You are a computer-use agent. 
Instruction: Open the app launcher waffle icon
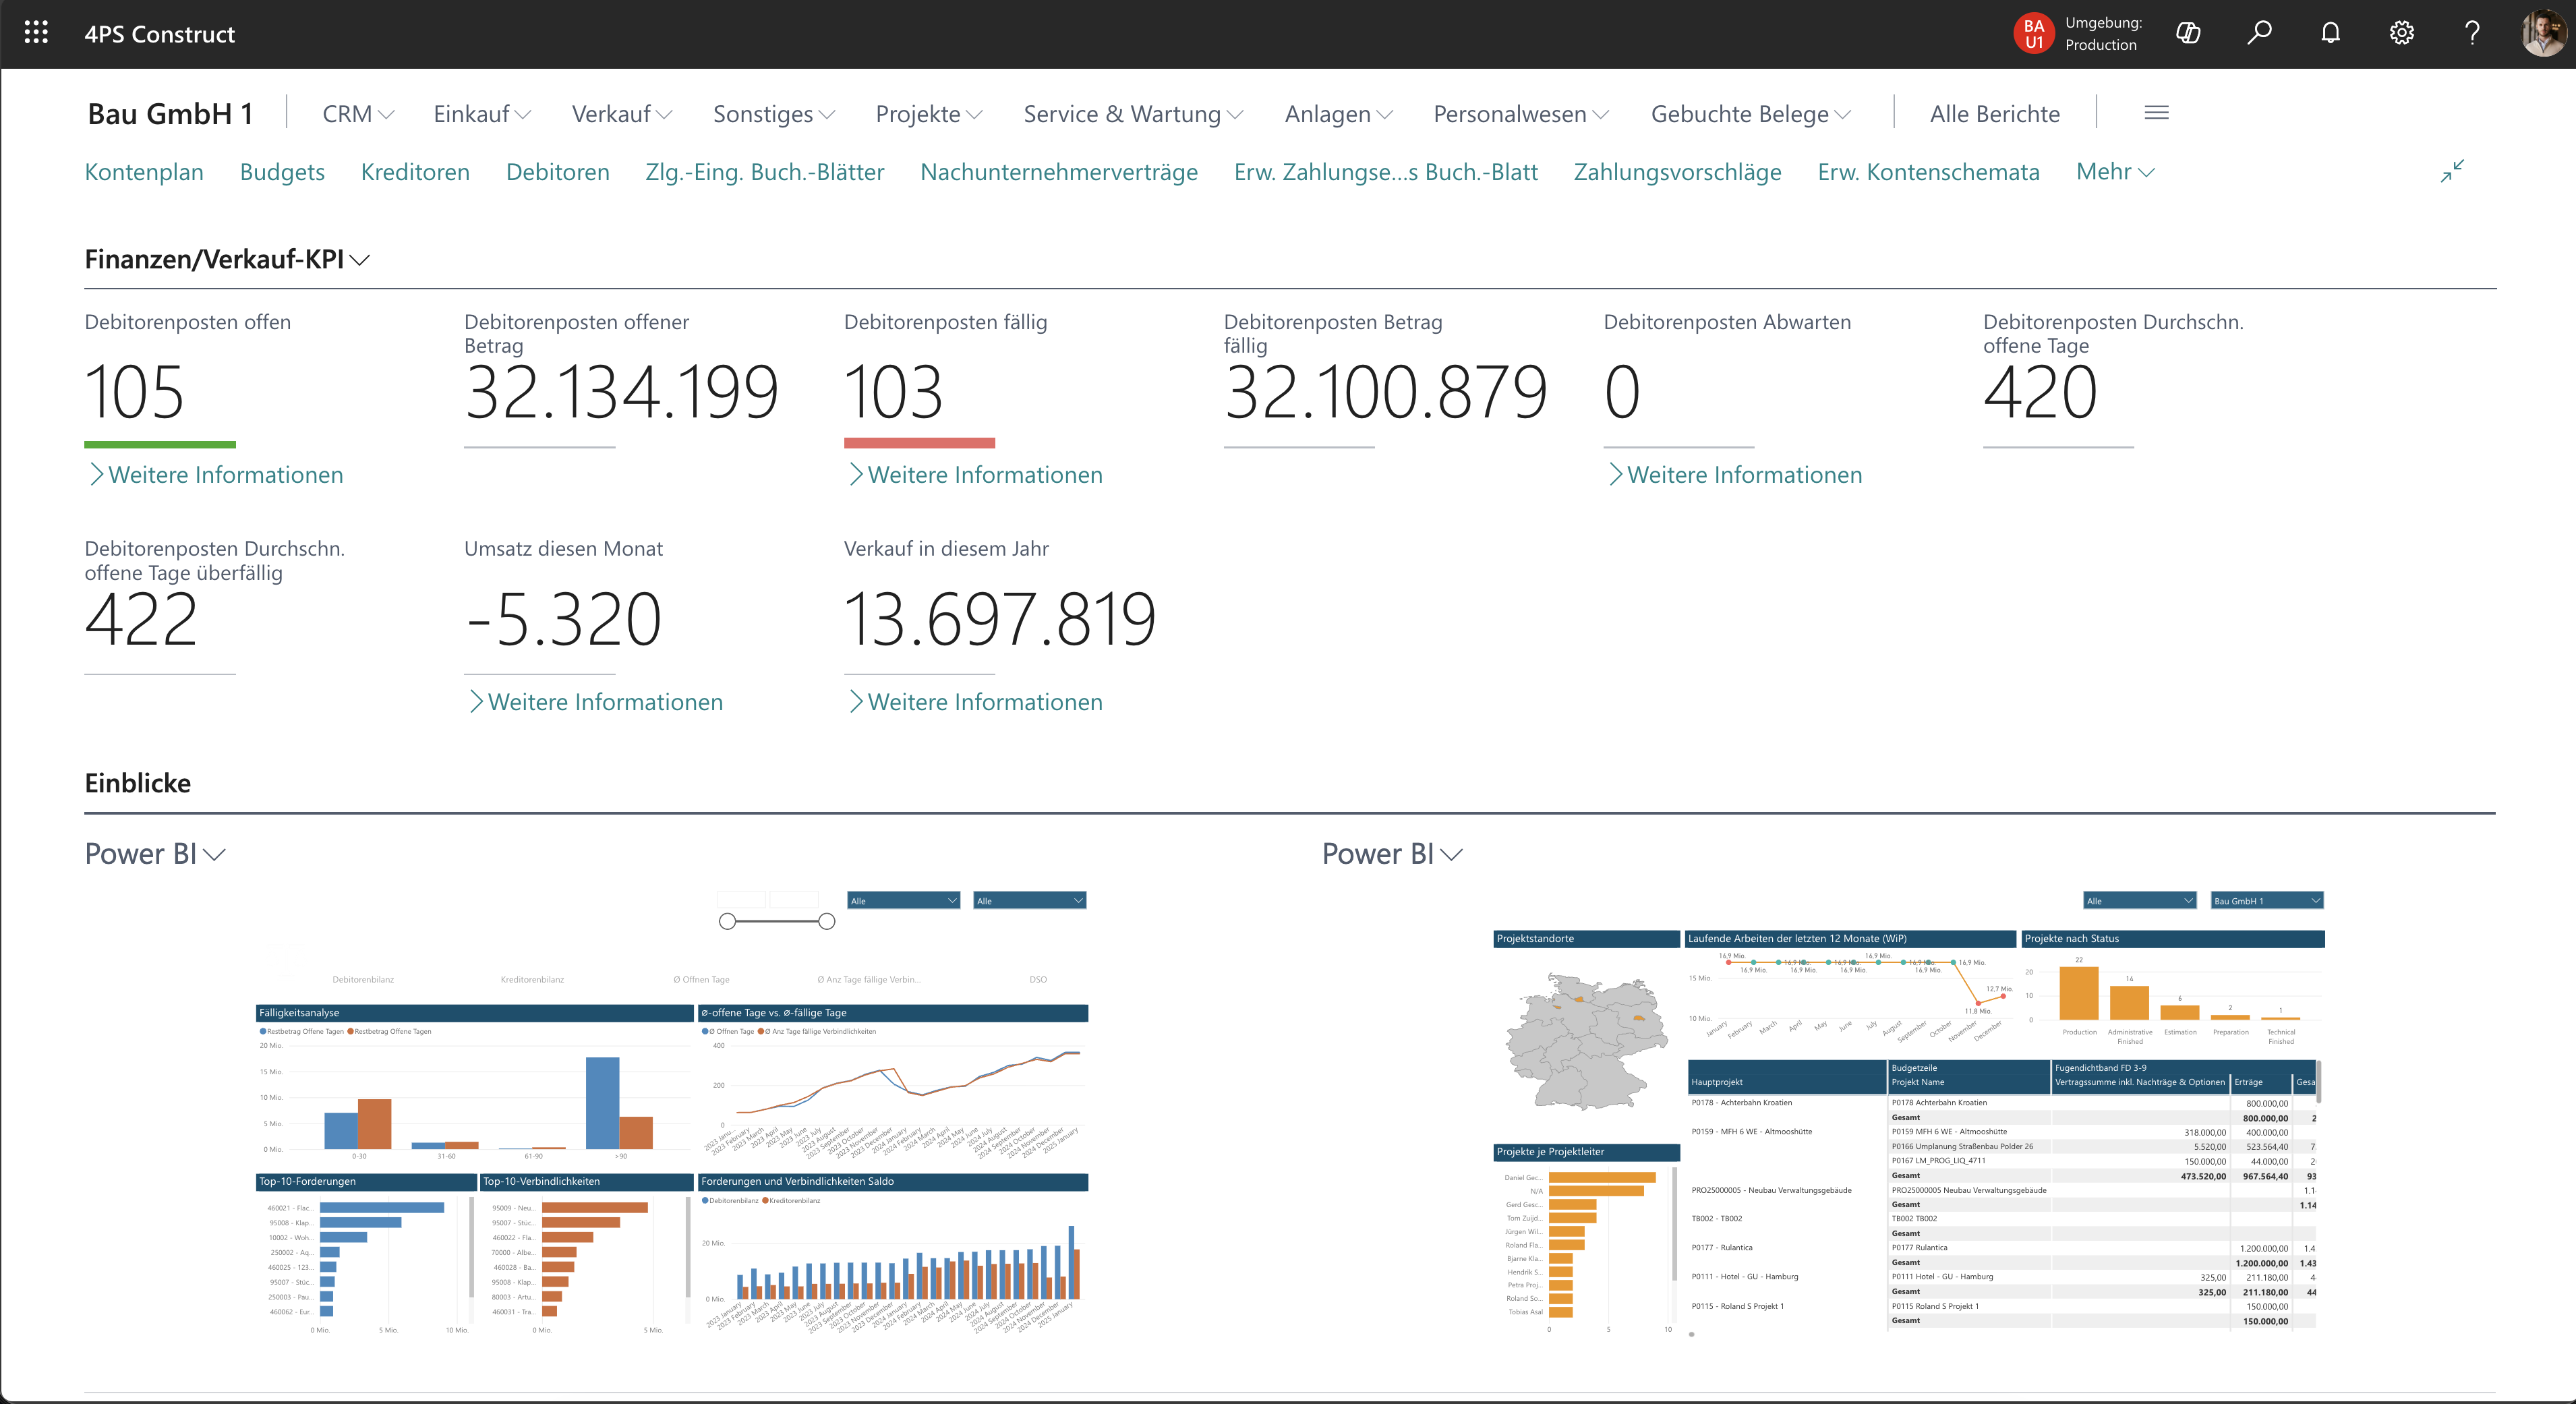(36, 33)
